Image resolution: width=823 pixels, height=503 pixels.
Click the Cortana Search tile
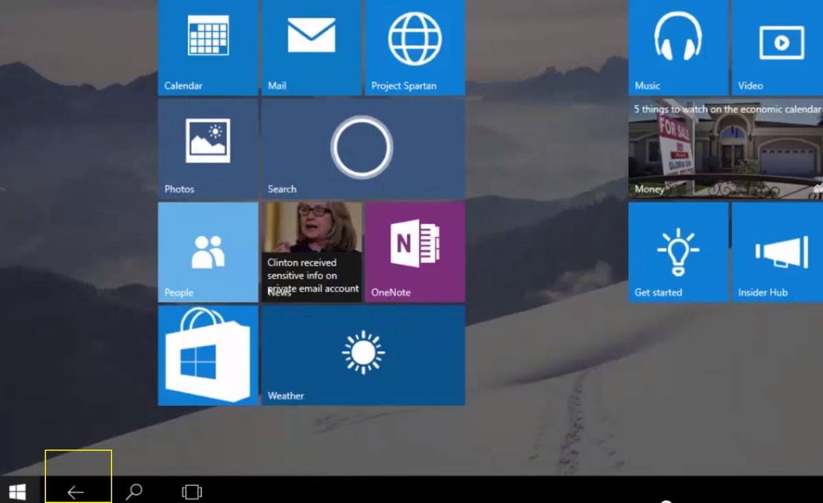(362, 148)
